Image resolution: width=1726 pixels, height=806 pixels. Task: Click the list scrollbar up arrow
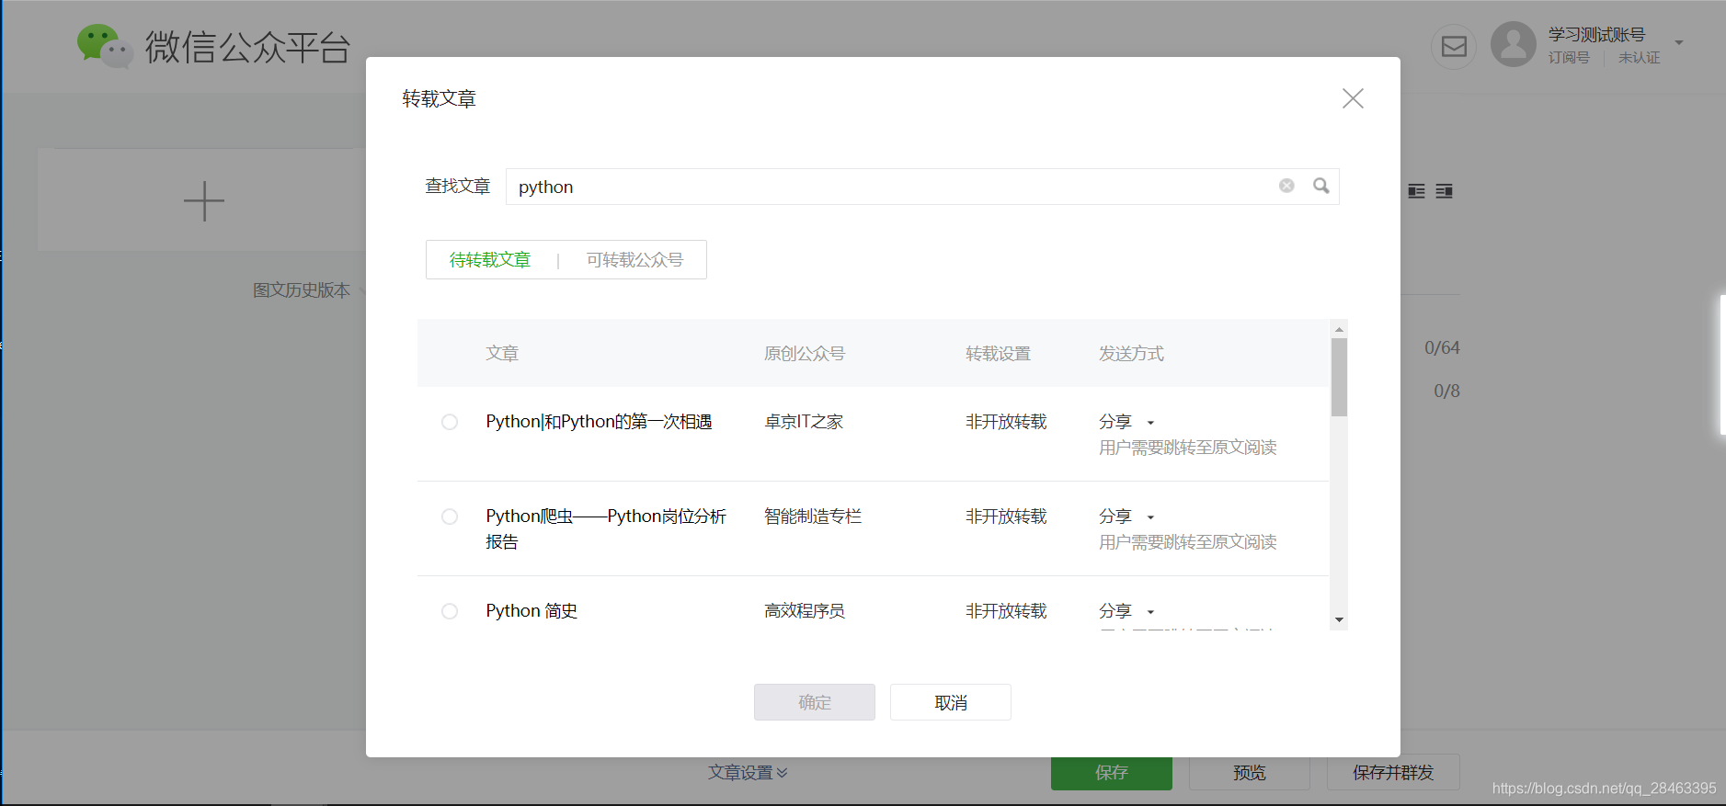(1339, 328)
